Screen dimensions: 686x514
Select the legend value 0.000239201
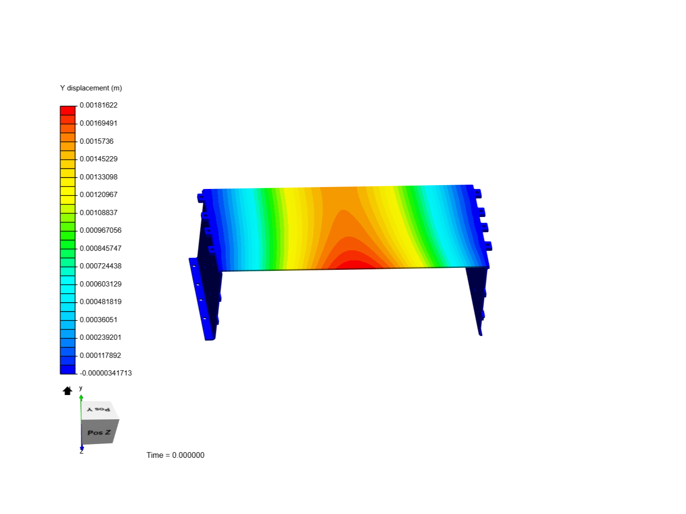101,337
